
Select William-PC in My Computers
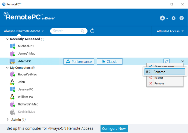(x=25, y=97)
